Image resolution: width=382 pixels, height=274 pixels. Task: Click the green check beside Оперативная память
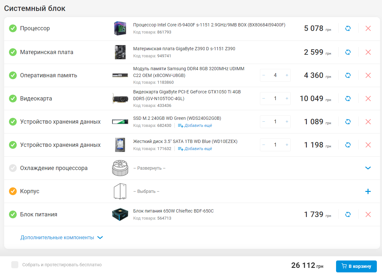tap(13, 75)
